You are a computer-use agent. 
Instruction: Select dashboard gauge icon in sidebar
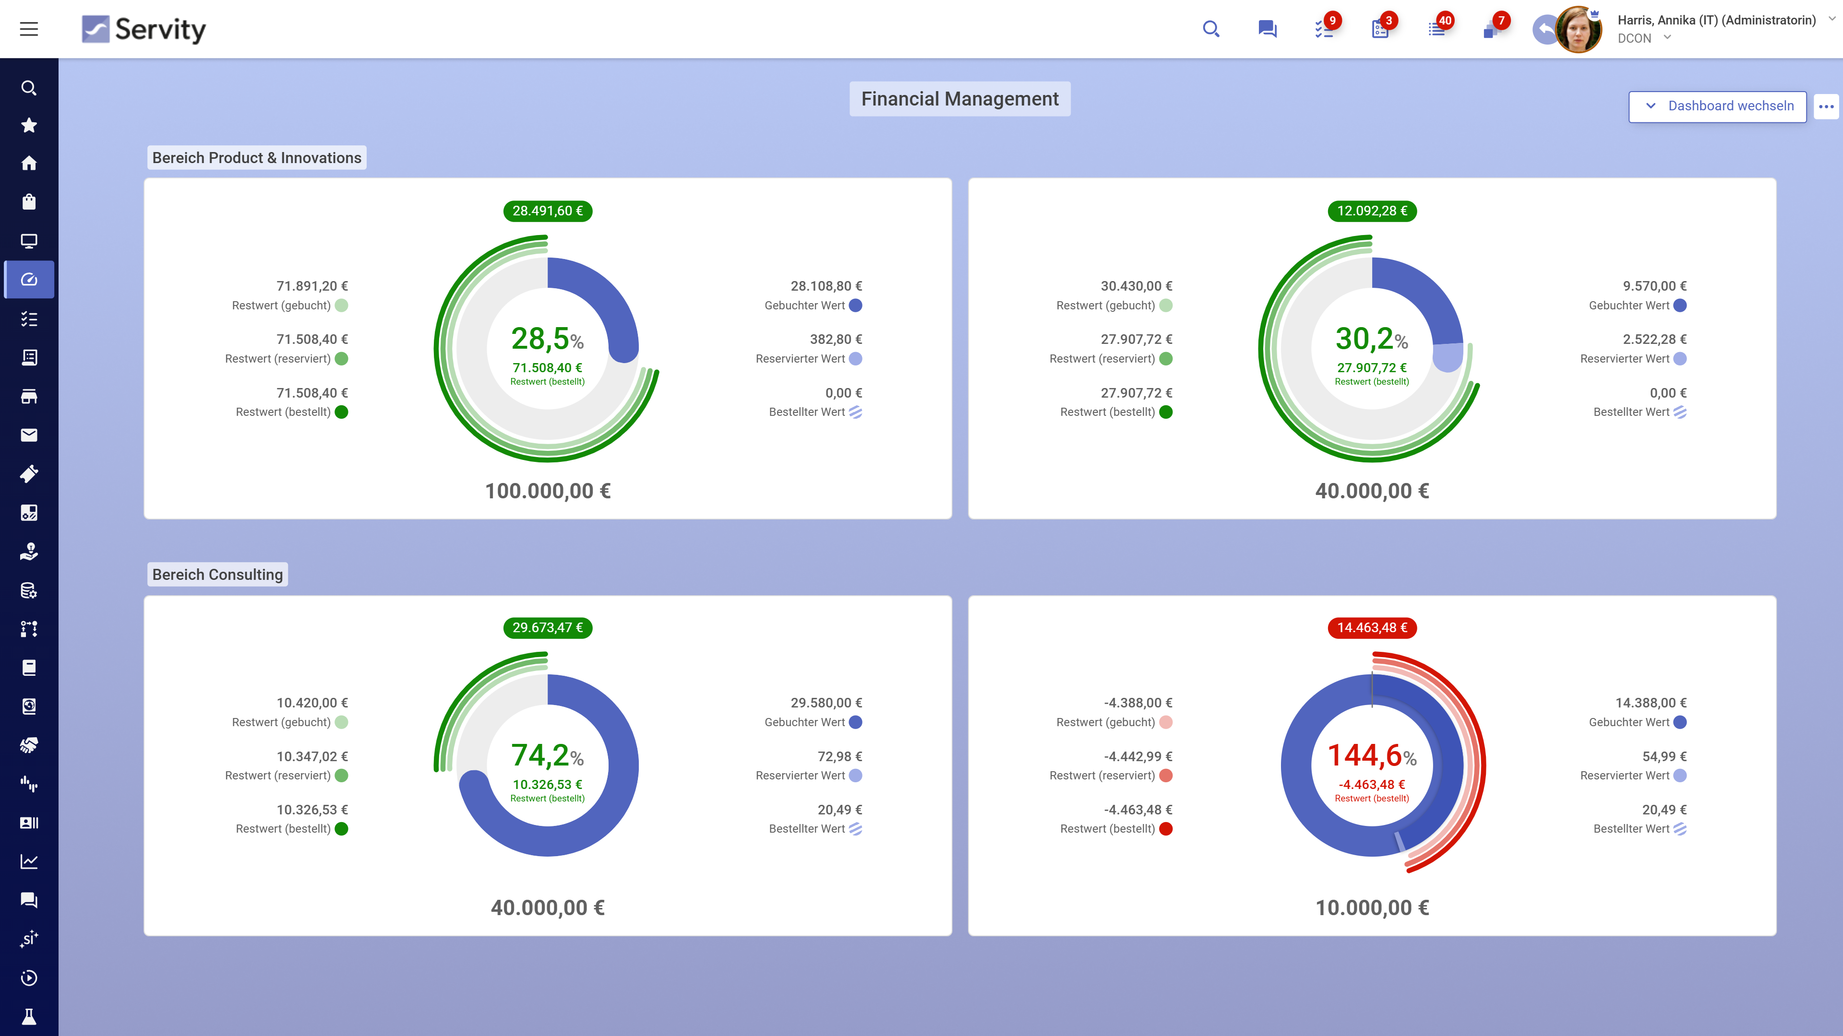tap(29, 280)
